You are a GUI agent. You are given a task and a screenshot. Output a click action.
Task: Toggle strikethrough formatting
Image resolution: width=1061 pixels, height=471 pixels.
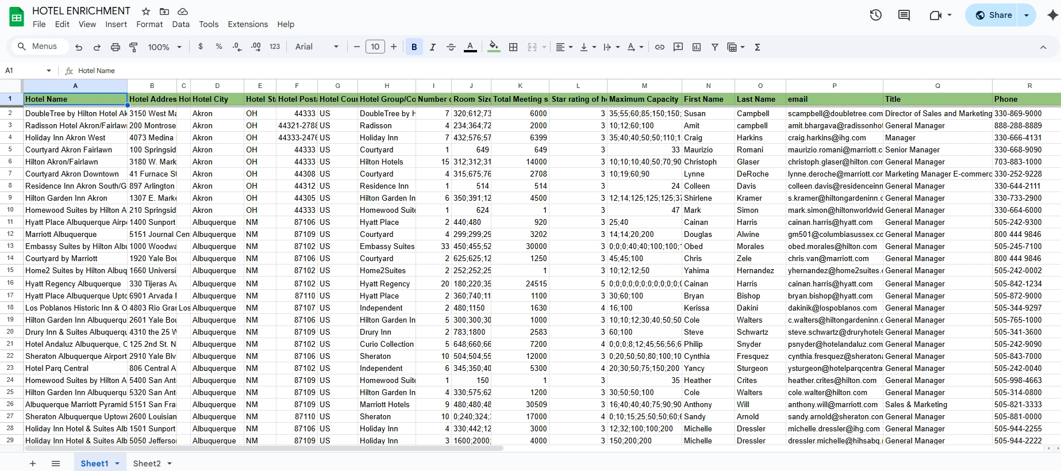[451, 47]
